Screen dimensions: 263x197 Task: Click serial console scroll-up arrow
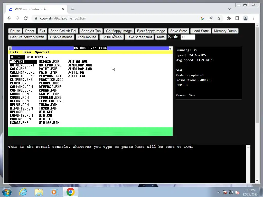tap(248, 147)
